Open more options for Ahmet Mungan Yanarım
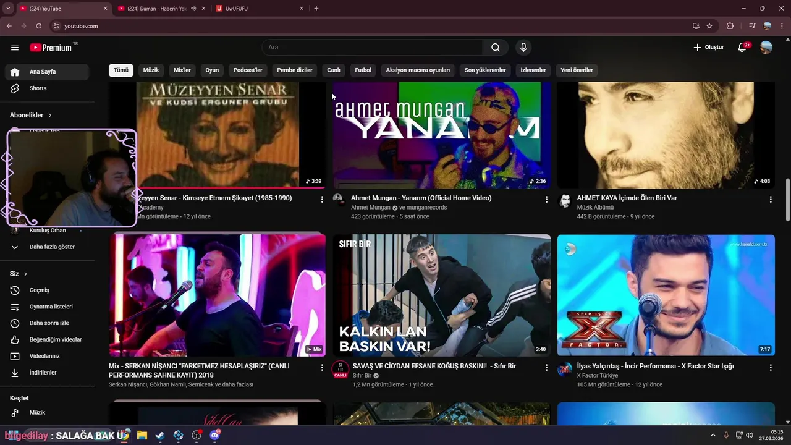The width and height of the screenshot is (791, 445). pos(546,200)
